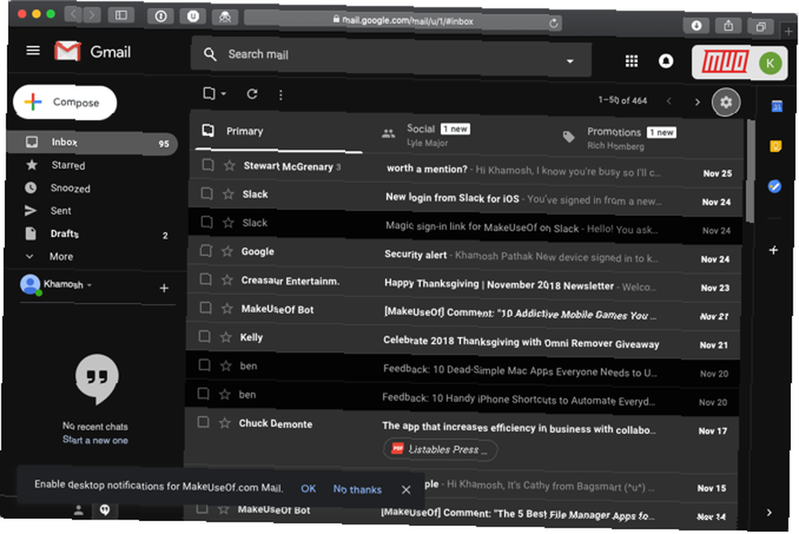
Task: Switch to the Primary tab
Action: point(279,132)
